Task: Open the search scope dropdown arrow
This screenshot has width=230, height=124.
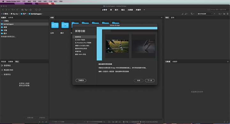Action: click(x=210, y=10)
